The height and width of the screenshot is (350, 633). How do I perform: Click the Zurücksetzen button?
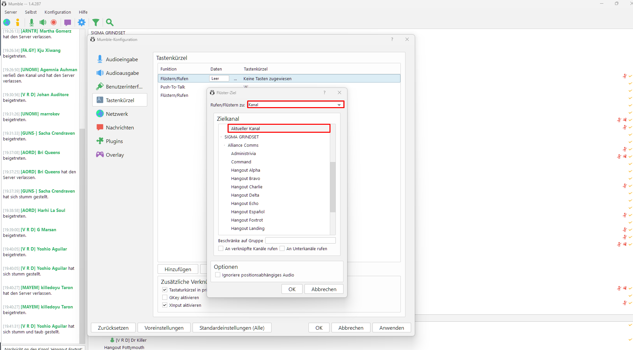pyautogui.click(x=113, y=328)
